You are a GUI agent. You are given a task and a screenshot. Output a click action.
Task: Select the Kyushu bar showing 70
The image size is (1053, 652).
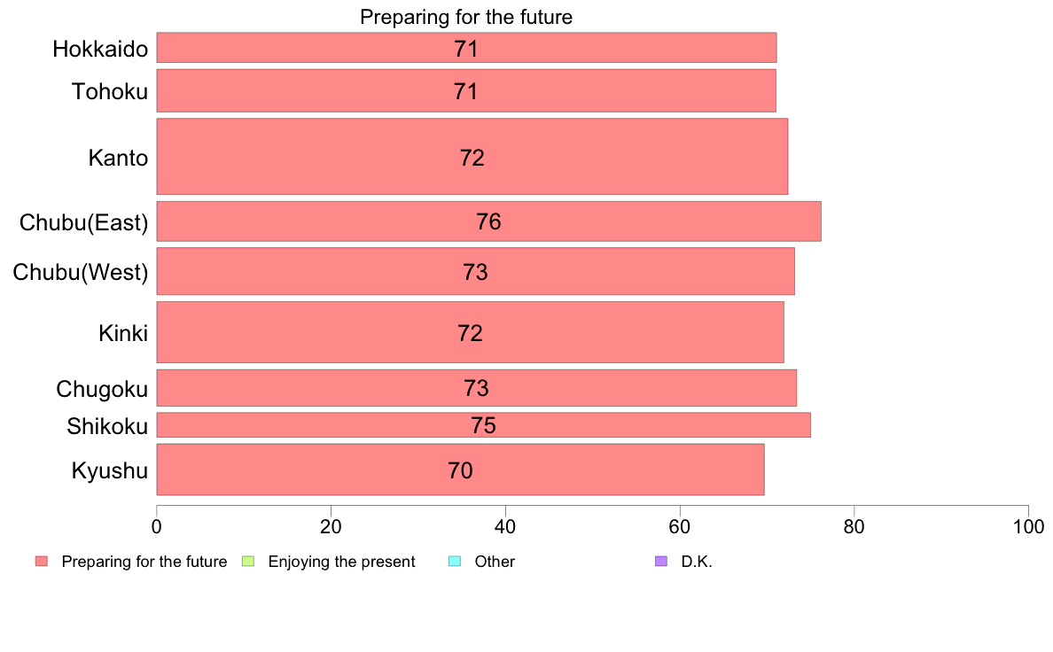pyautogui.click(x=460, y=470)
